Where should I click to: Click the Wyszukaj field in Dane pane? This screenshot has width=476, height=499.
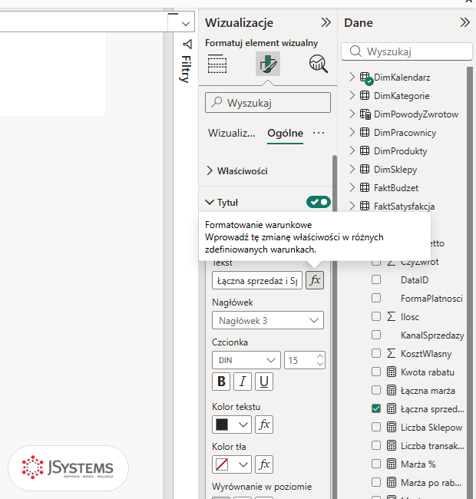coord(407,51)
